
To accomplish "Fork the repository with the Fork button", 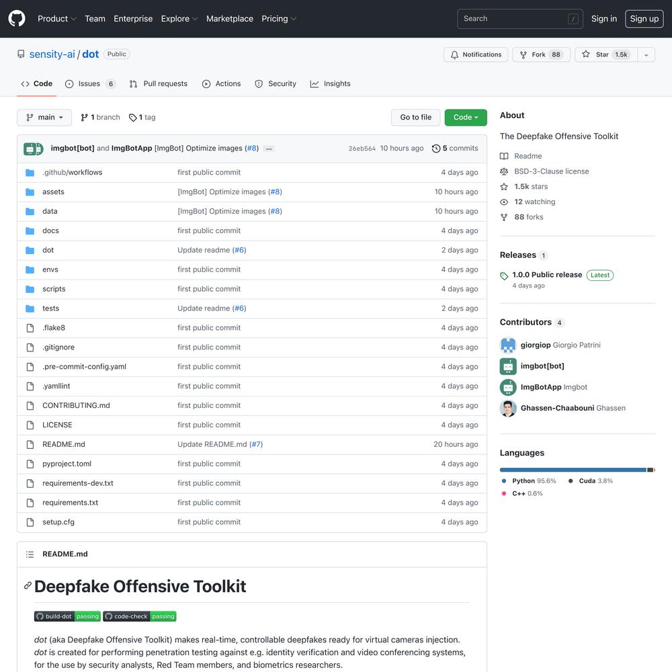I will tap(541, 54).
